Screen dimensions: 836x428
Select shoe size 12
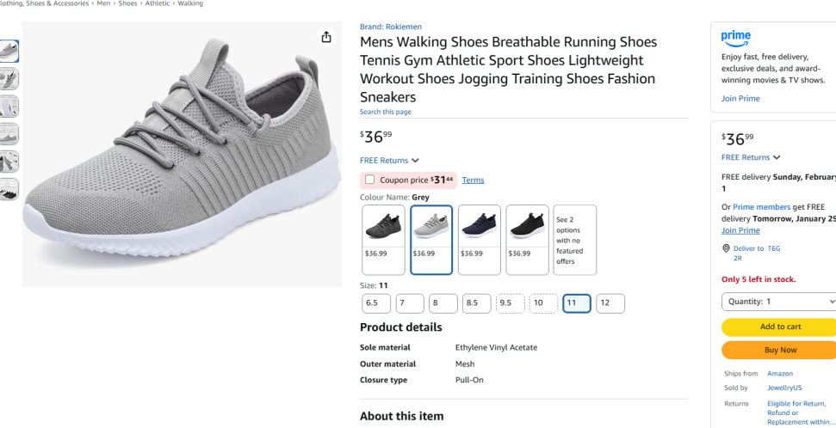click(610, 303)
